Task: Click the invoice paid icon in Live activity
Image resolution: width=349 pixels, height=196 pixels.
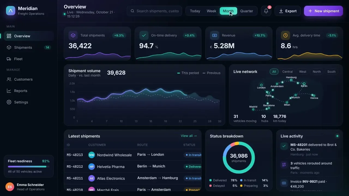Action: pos(284,183)
